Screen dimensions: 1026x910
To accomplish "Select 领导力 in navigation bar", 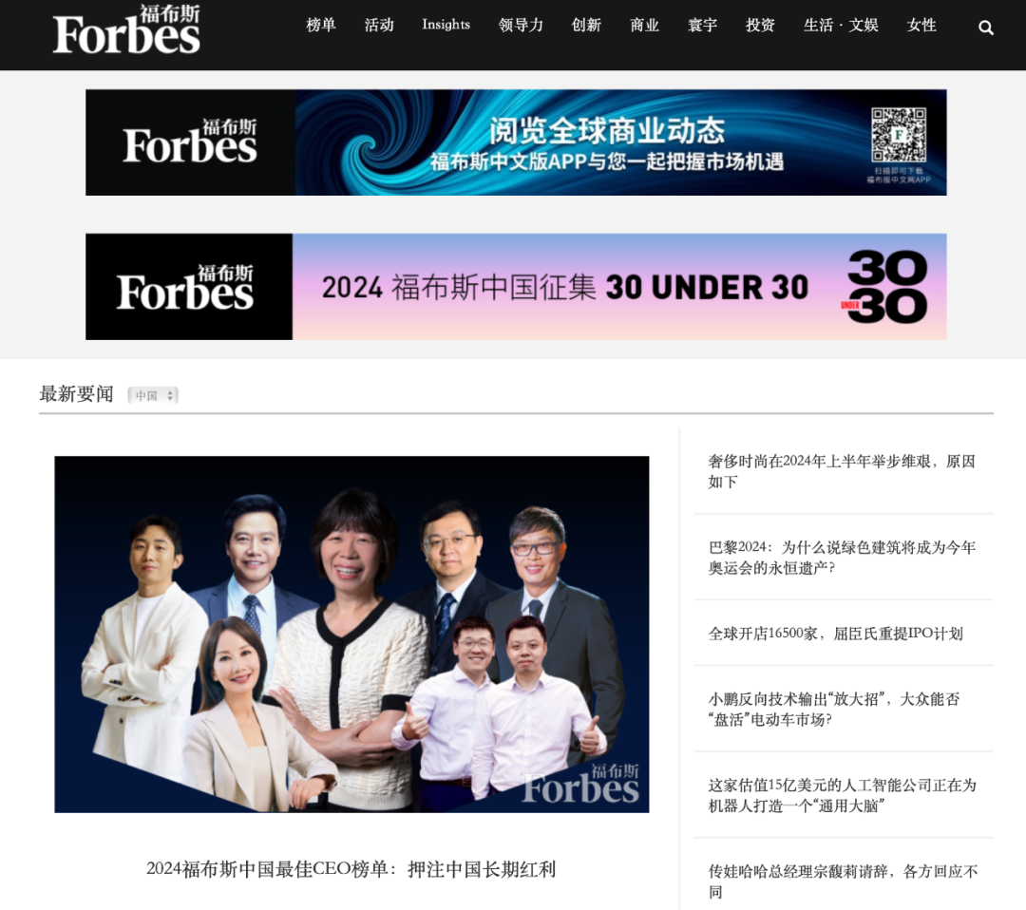I will coord(521,25).
